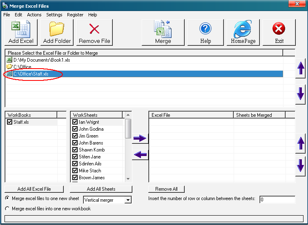
Task: Uncheck the Staff.xls workbook checkbox
Action: [x=10, y=122]
